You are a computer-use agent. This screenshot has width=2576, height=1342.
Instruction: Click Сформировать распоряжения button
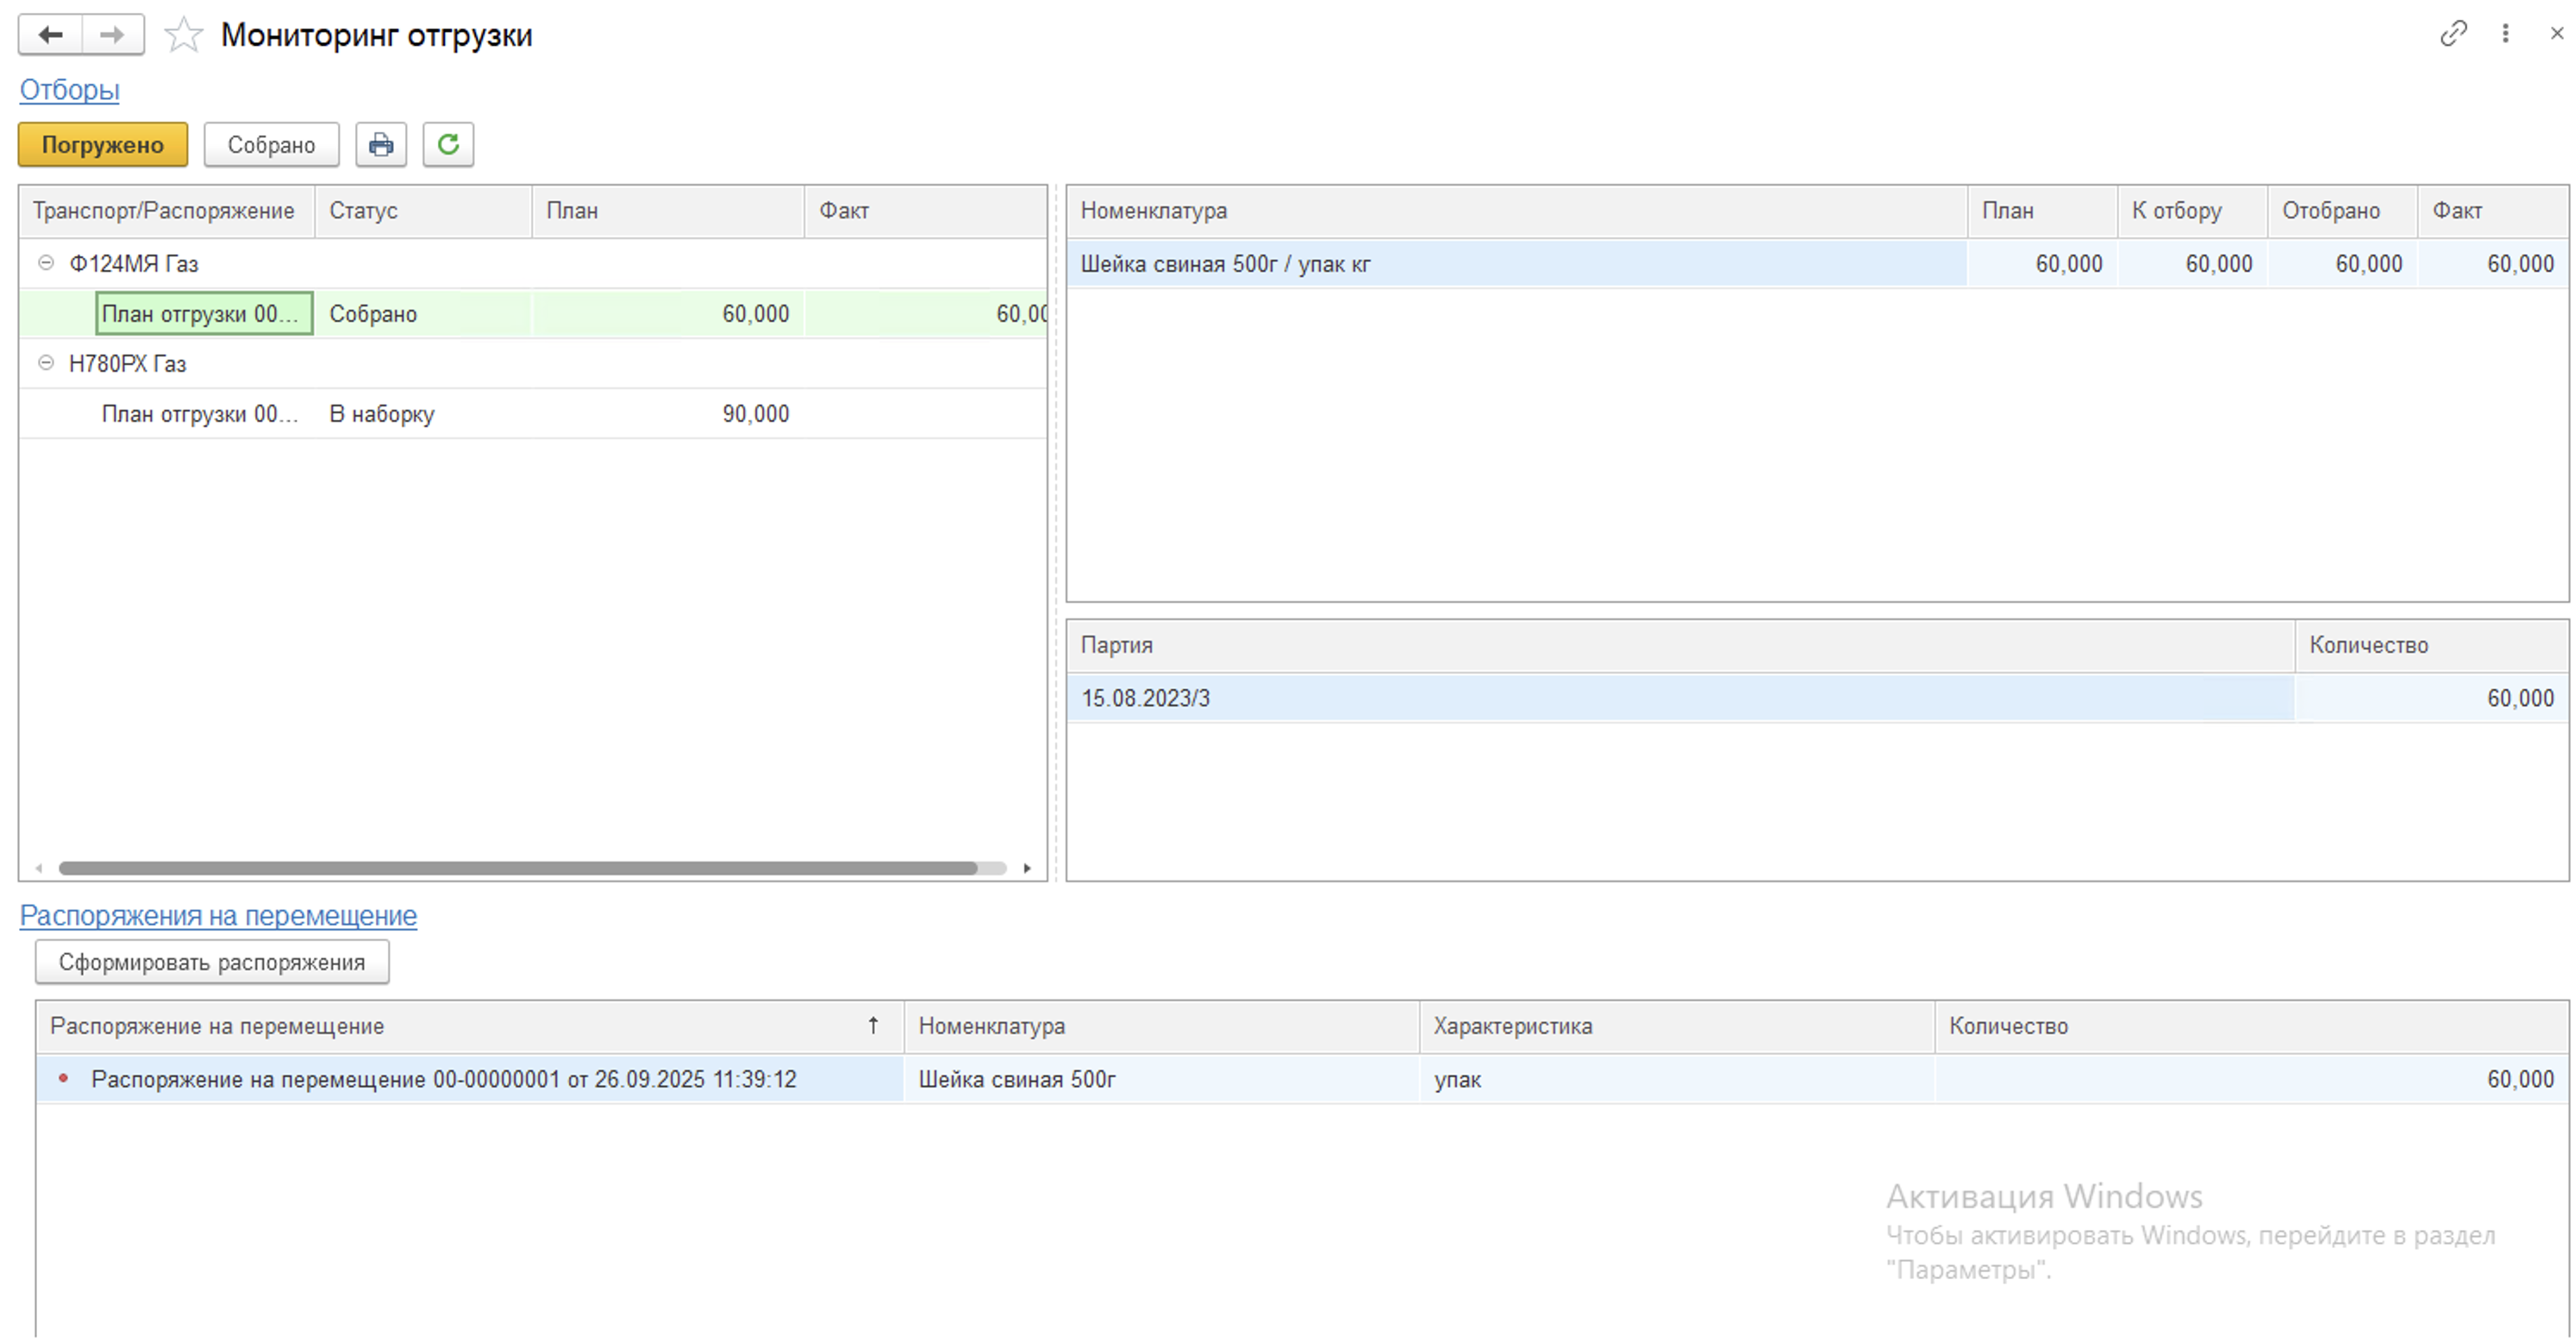pyautogui.click(x=212, y=963)
